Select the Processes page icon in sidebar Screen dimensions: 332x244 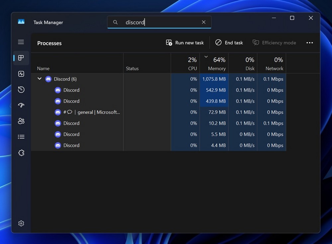21,58
